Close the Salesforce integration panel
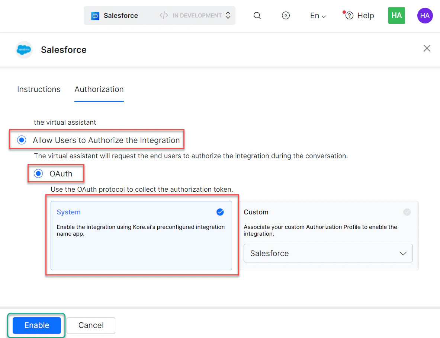The width and height of the screenshot is (440, 338). (427, 48)
